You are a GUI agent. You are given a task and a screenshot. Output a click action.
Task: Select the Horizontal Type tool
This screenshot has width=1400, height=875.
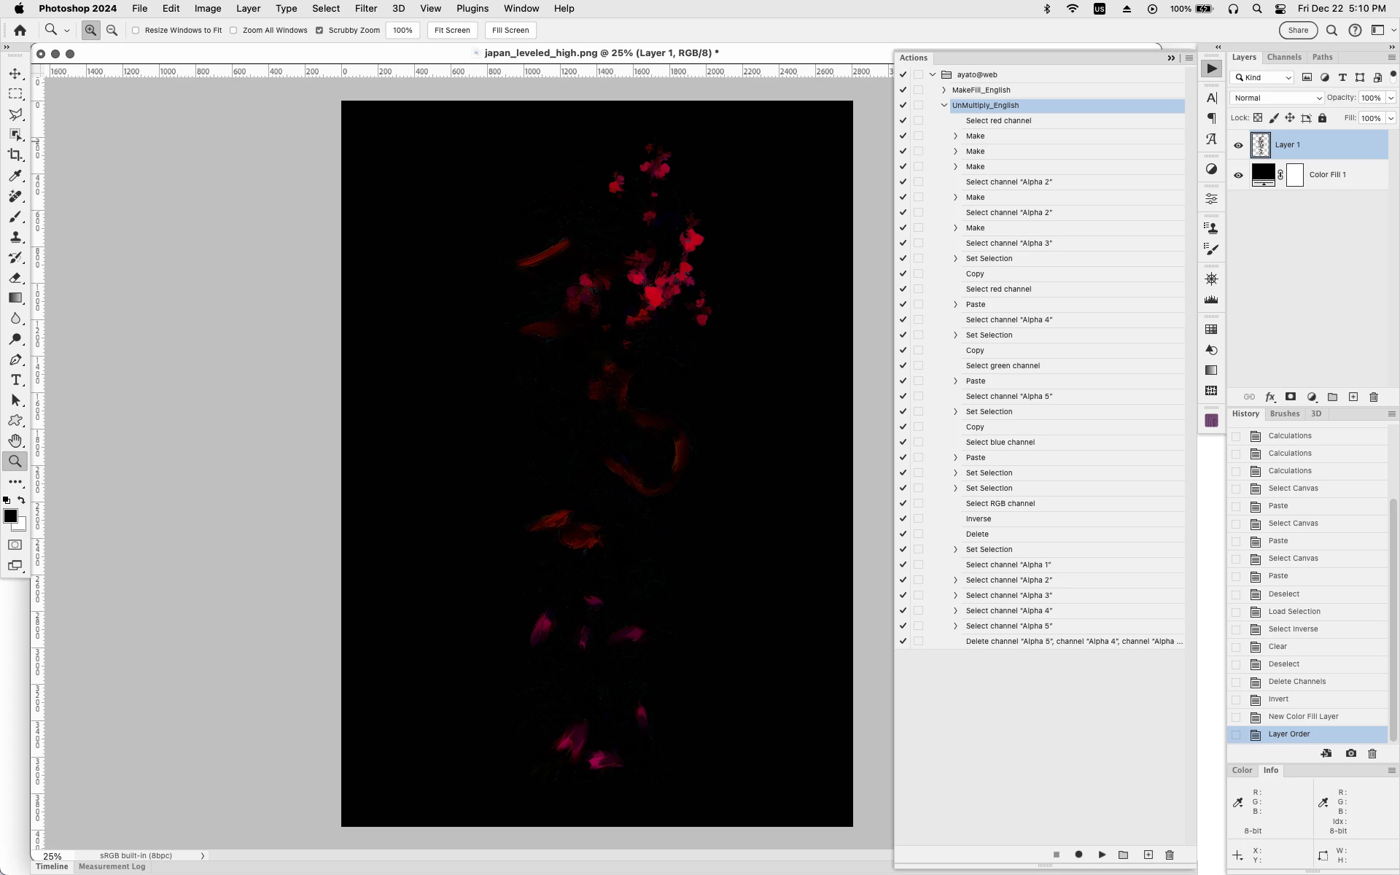pos(15,380)
